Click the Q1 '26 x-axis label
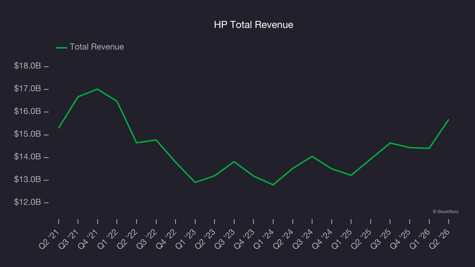The image size is (475, 267). 420,238
